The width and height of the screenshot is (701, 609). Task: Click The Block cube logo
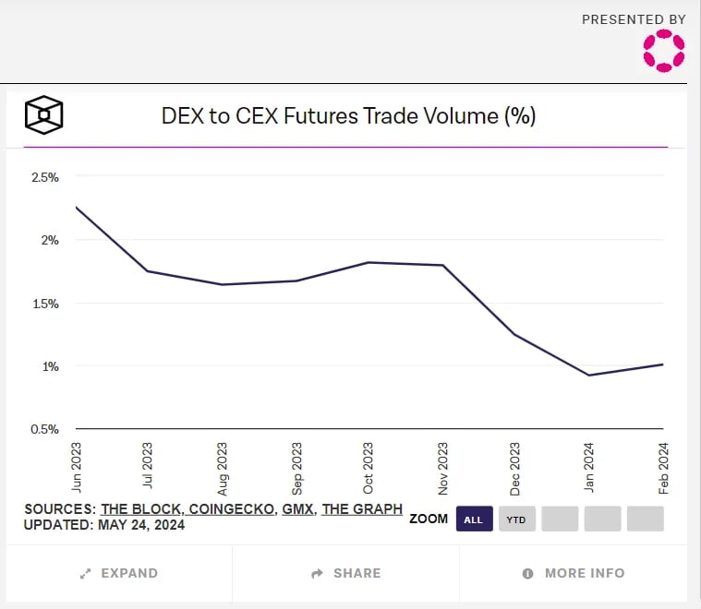[x=43, y=114]
